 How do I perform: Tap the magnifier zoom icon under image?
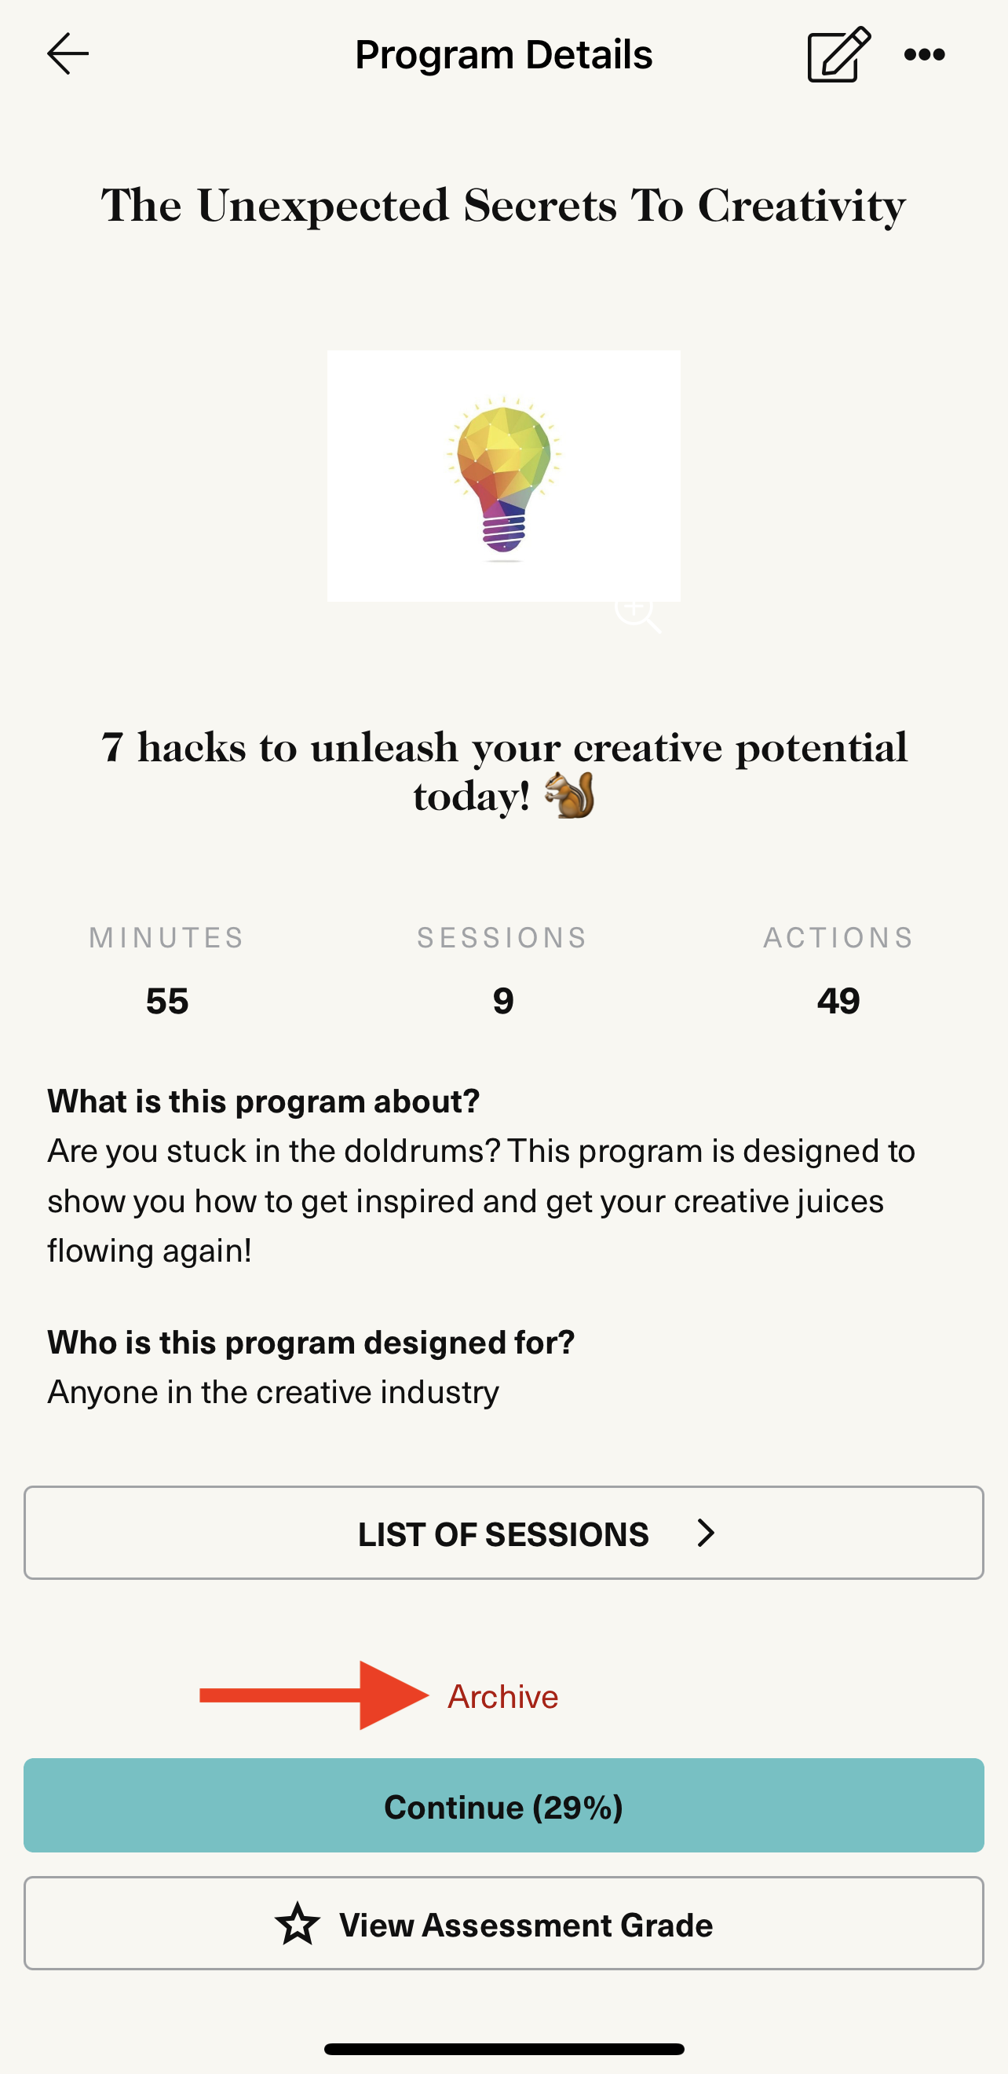638,613
